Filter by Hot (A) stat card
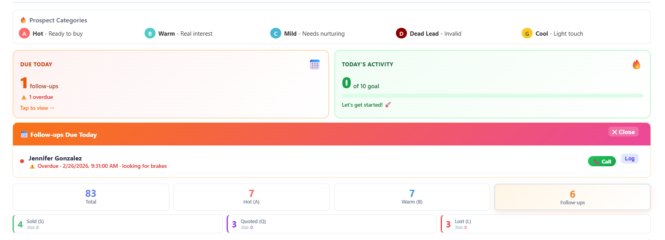 click(251, 197)
